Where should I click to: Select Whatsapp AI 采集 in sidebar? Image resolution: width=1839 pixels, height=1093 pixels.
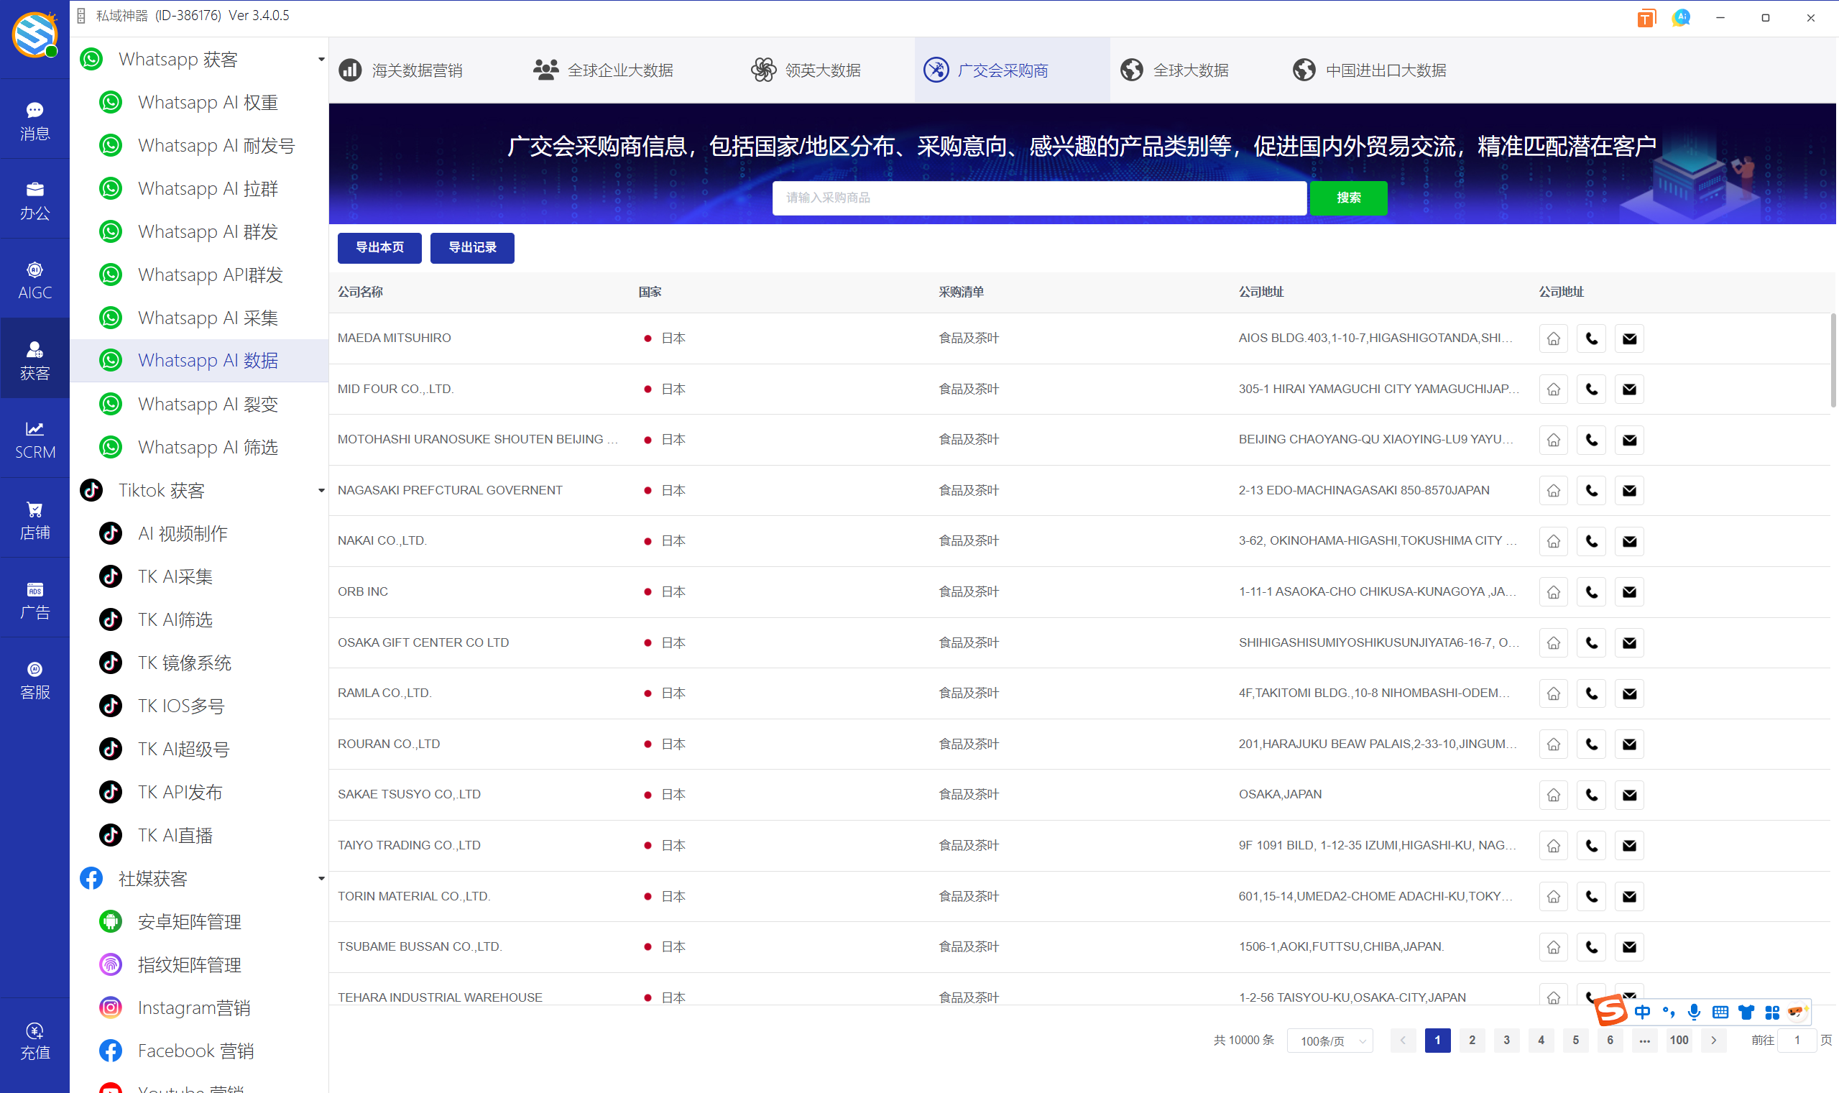[208, 318]
